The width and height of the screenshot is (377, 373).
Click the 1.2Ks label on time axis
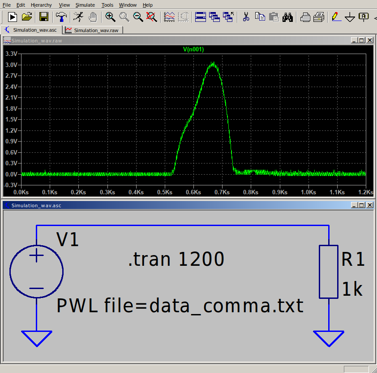pos(366,192)
